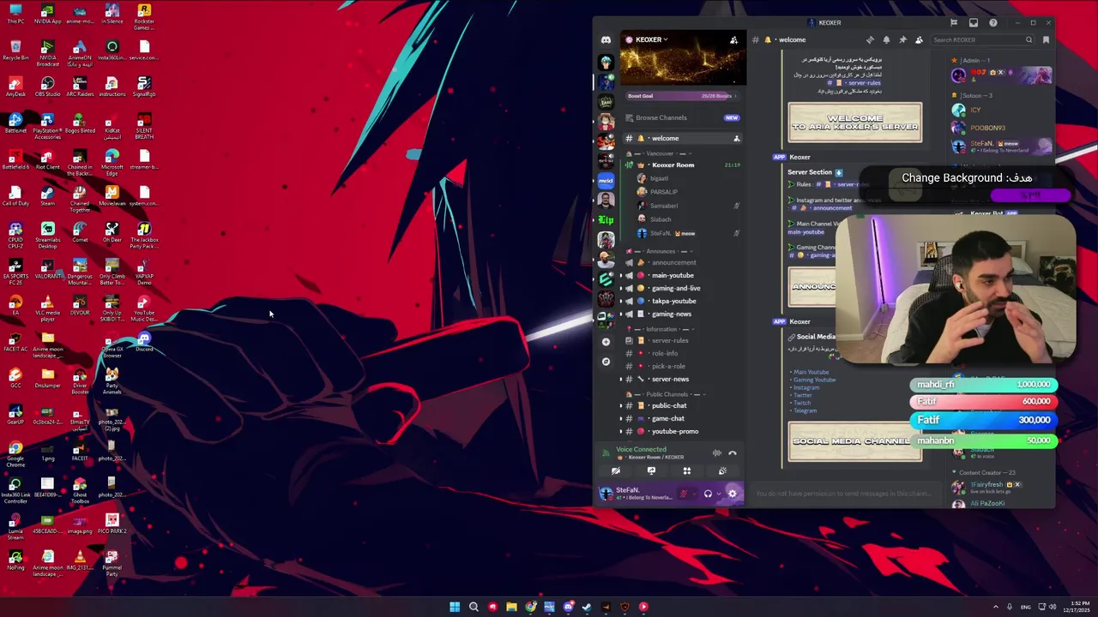Collapse Public Channels category

666,394
